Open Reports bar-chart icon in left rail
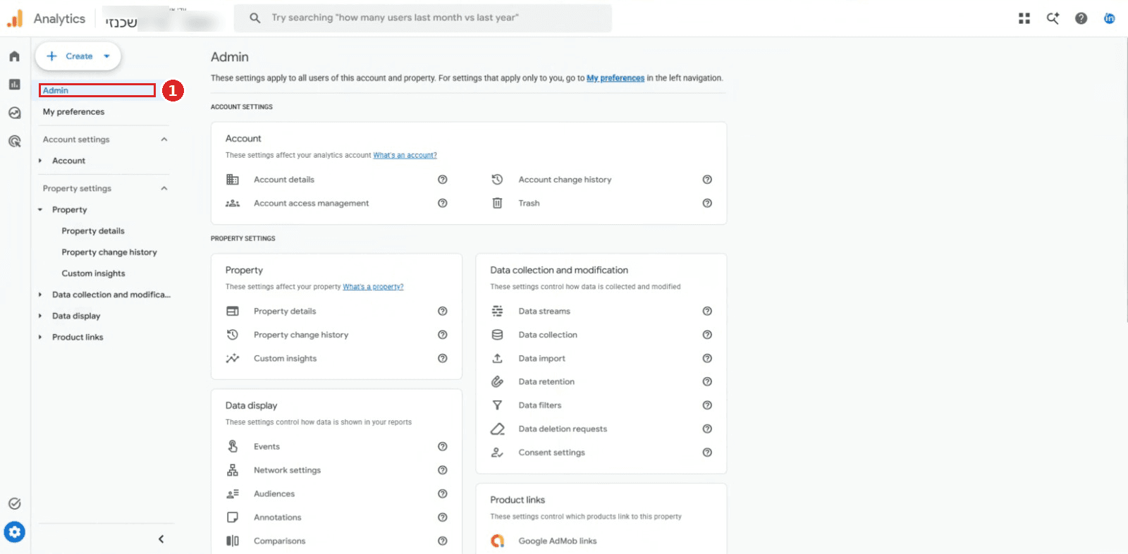 [14, 85]
